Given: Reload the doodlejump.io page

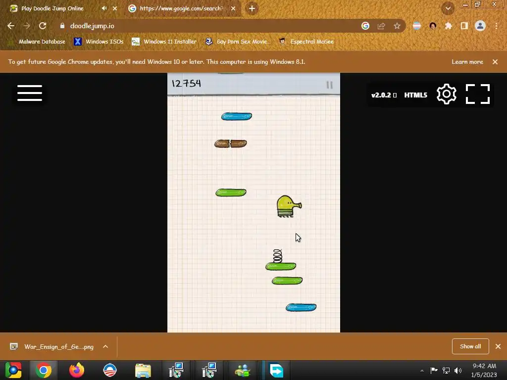Looking at the screenshot, I should [x=43, y=26].
